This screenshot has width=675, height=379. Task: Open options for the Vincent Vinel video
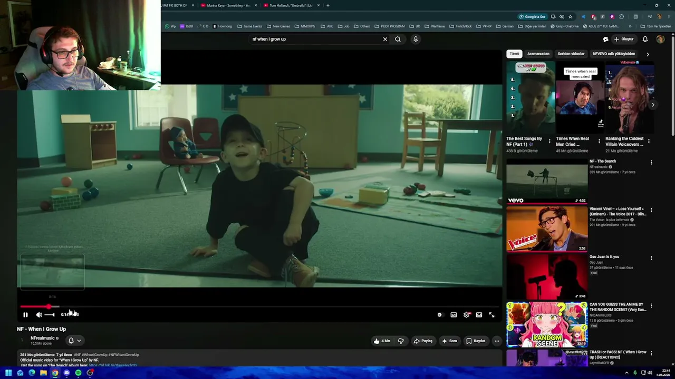[x=651, y=210]
